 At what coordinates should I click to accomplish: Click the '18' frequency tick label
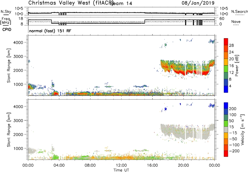pyautogui.click(x=20, y=19)
